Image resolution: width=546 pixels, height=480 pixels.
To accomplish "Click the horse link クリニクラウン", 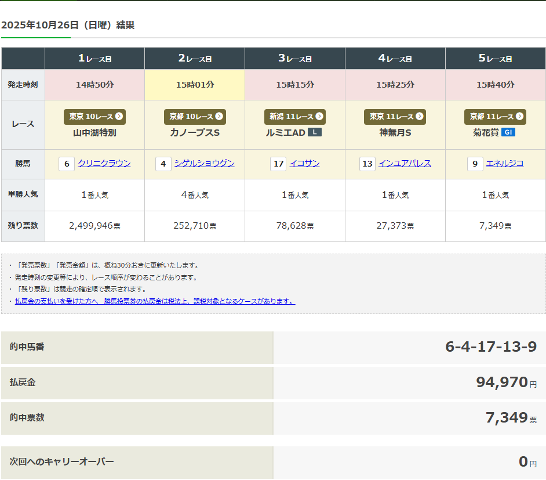I will (104, 163).
